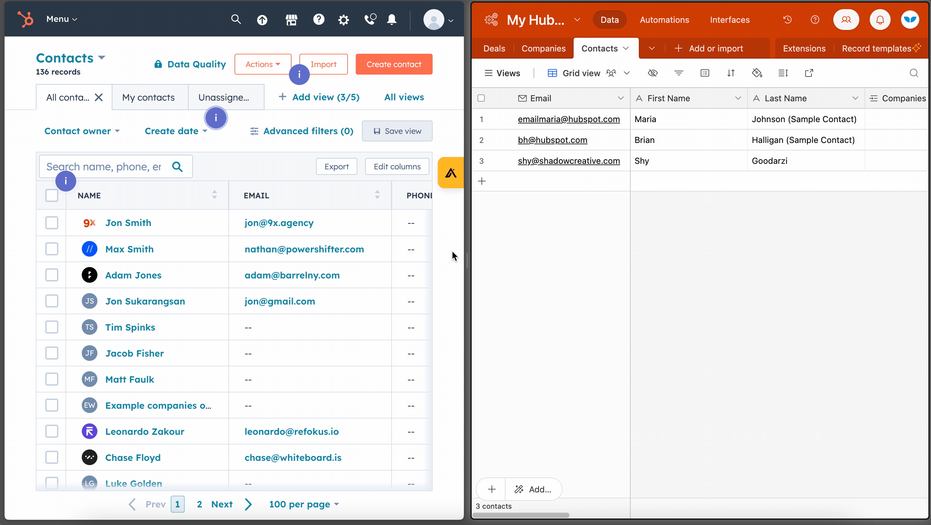
Task: Check the Max Smith row checkbox
Action: (x=52, y=248)
